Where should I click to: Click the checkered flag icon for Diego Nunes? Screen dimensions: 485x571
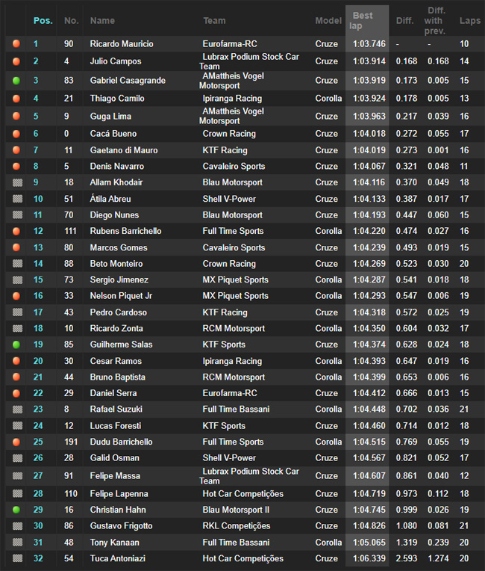(17, 214)
